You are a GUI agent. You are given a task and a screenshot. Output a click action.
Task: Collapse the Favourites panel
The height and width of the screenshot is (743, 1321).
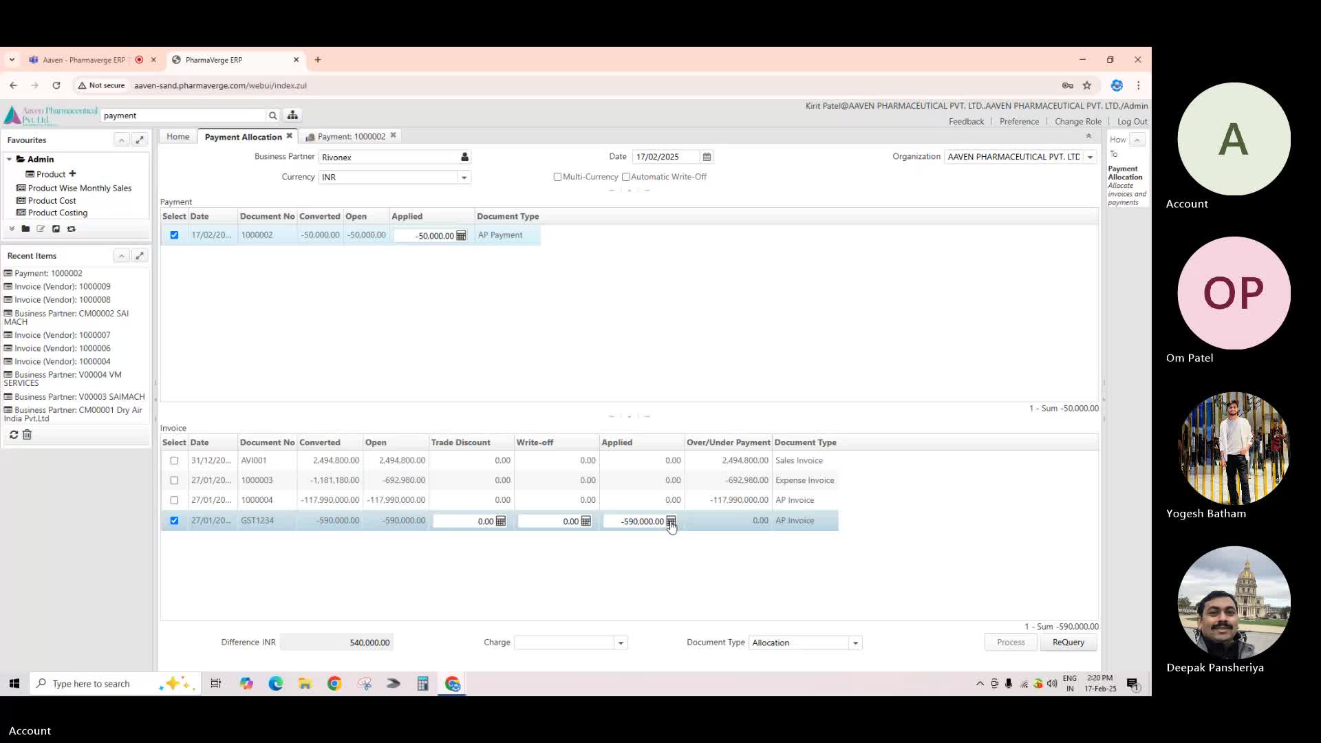tap(121, 140)
